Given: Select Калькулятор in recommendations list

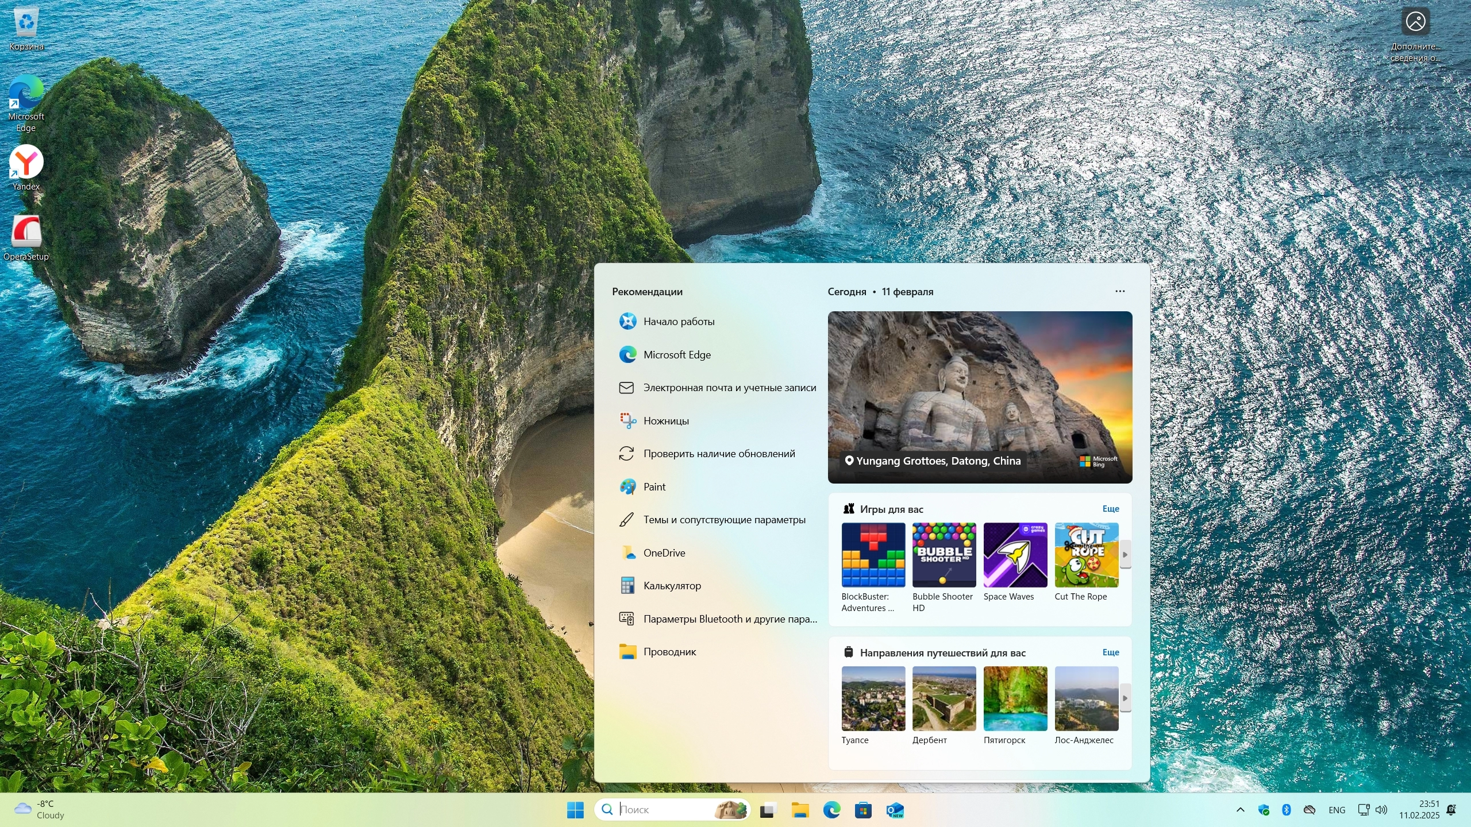Looking at the screenshot, I should click(x=672, y=586).
